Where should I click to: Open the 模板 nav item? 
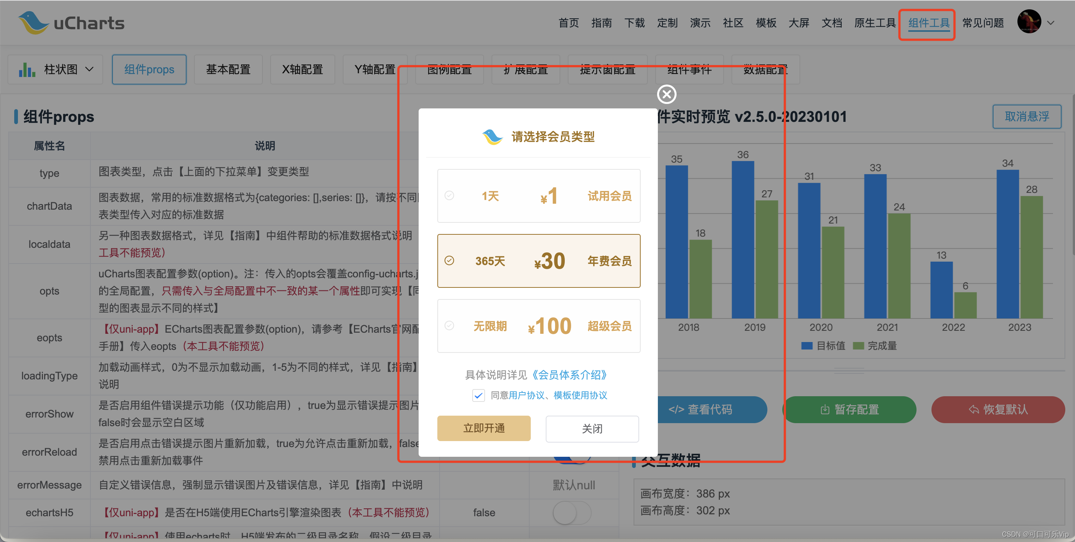pyautogui.click(x=766, y=23)
